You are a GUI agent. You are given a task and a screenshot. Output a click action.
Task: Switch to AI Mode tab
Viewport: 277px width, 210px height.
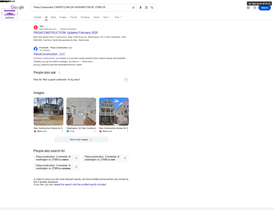click(x=37, y=17)
